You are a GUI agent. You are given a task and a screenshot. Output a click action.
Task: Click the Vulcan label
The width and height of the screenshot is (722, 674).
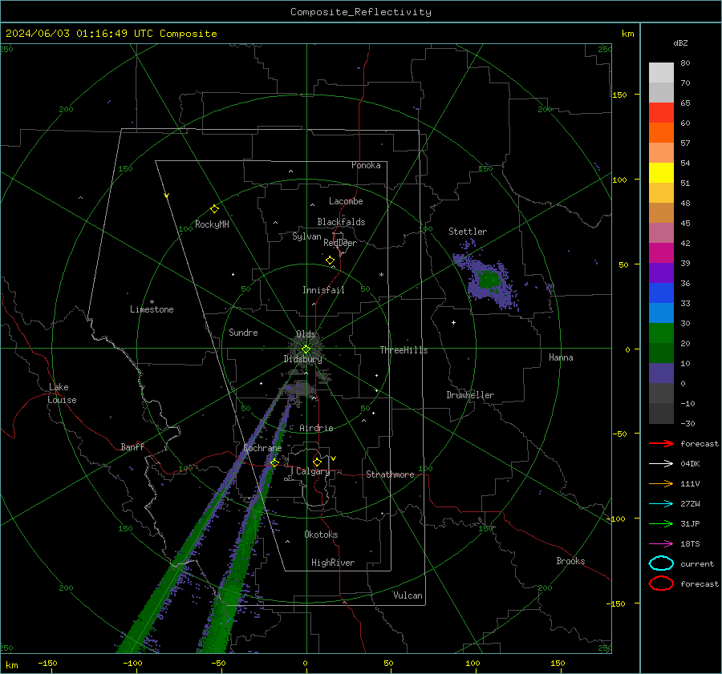click(408, 595)
